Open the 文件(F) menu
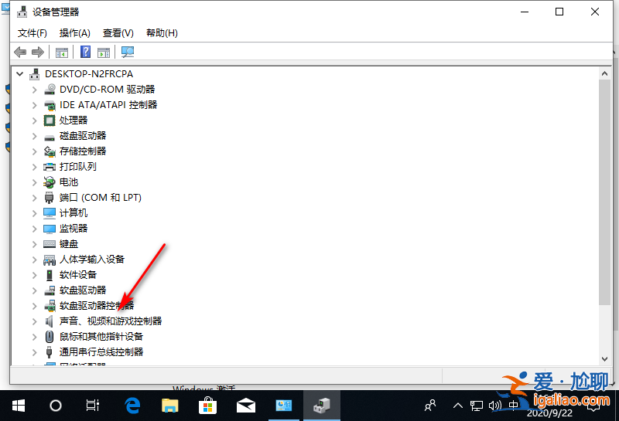 [x=32, y=33]
